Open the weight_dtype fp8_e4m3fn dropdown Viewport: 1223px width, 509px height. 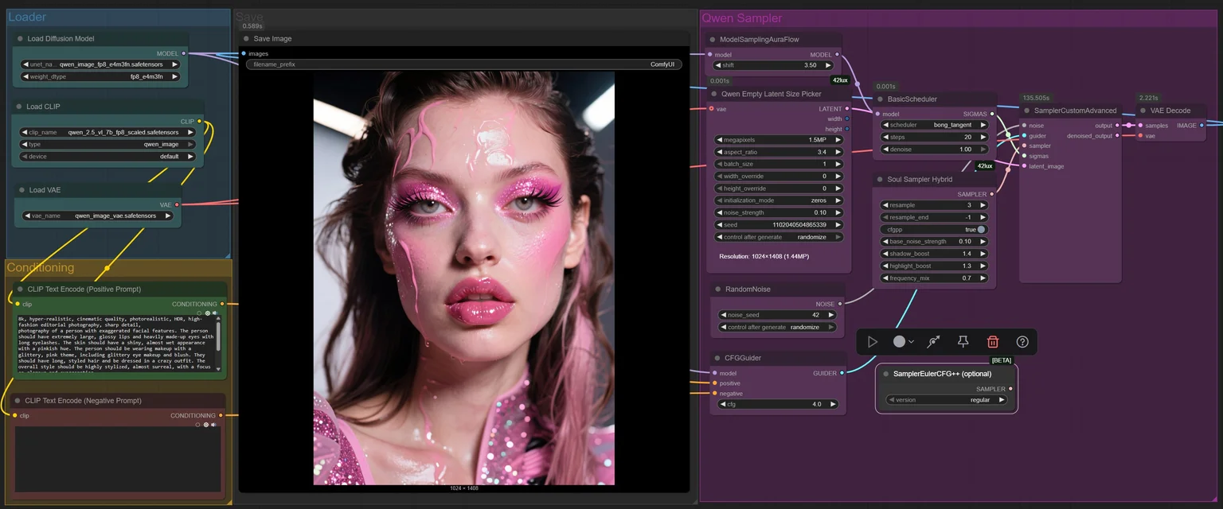click(100, 76)
